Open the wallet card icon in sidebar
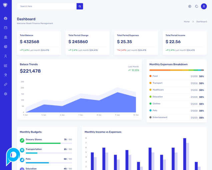This screenshot has height=170, width=212. [x=6, y=28]
